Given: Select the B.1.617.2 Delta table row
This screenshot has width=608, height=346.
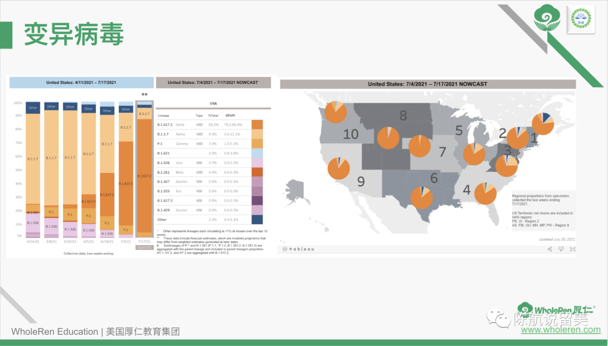Looking at the screenshot, I should (203, 125).
